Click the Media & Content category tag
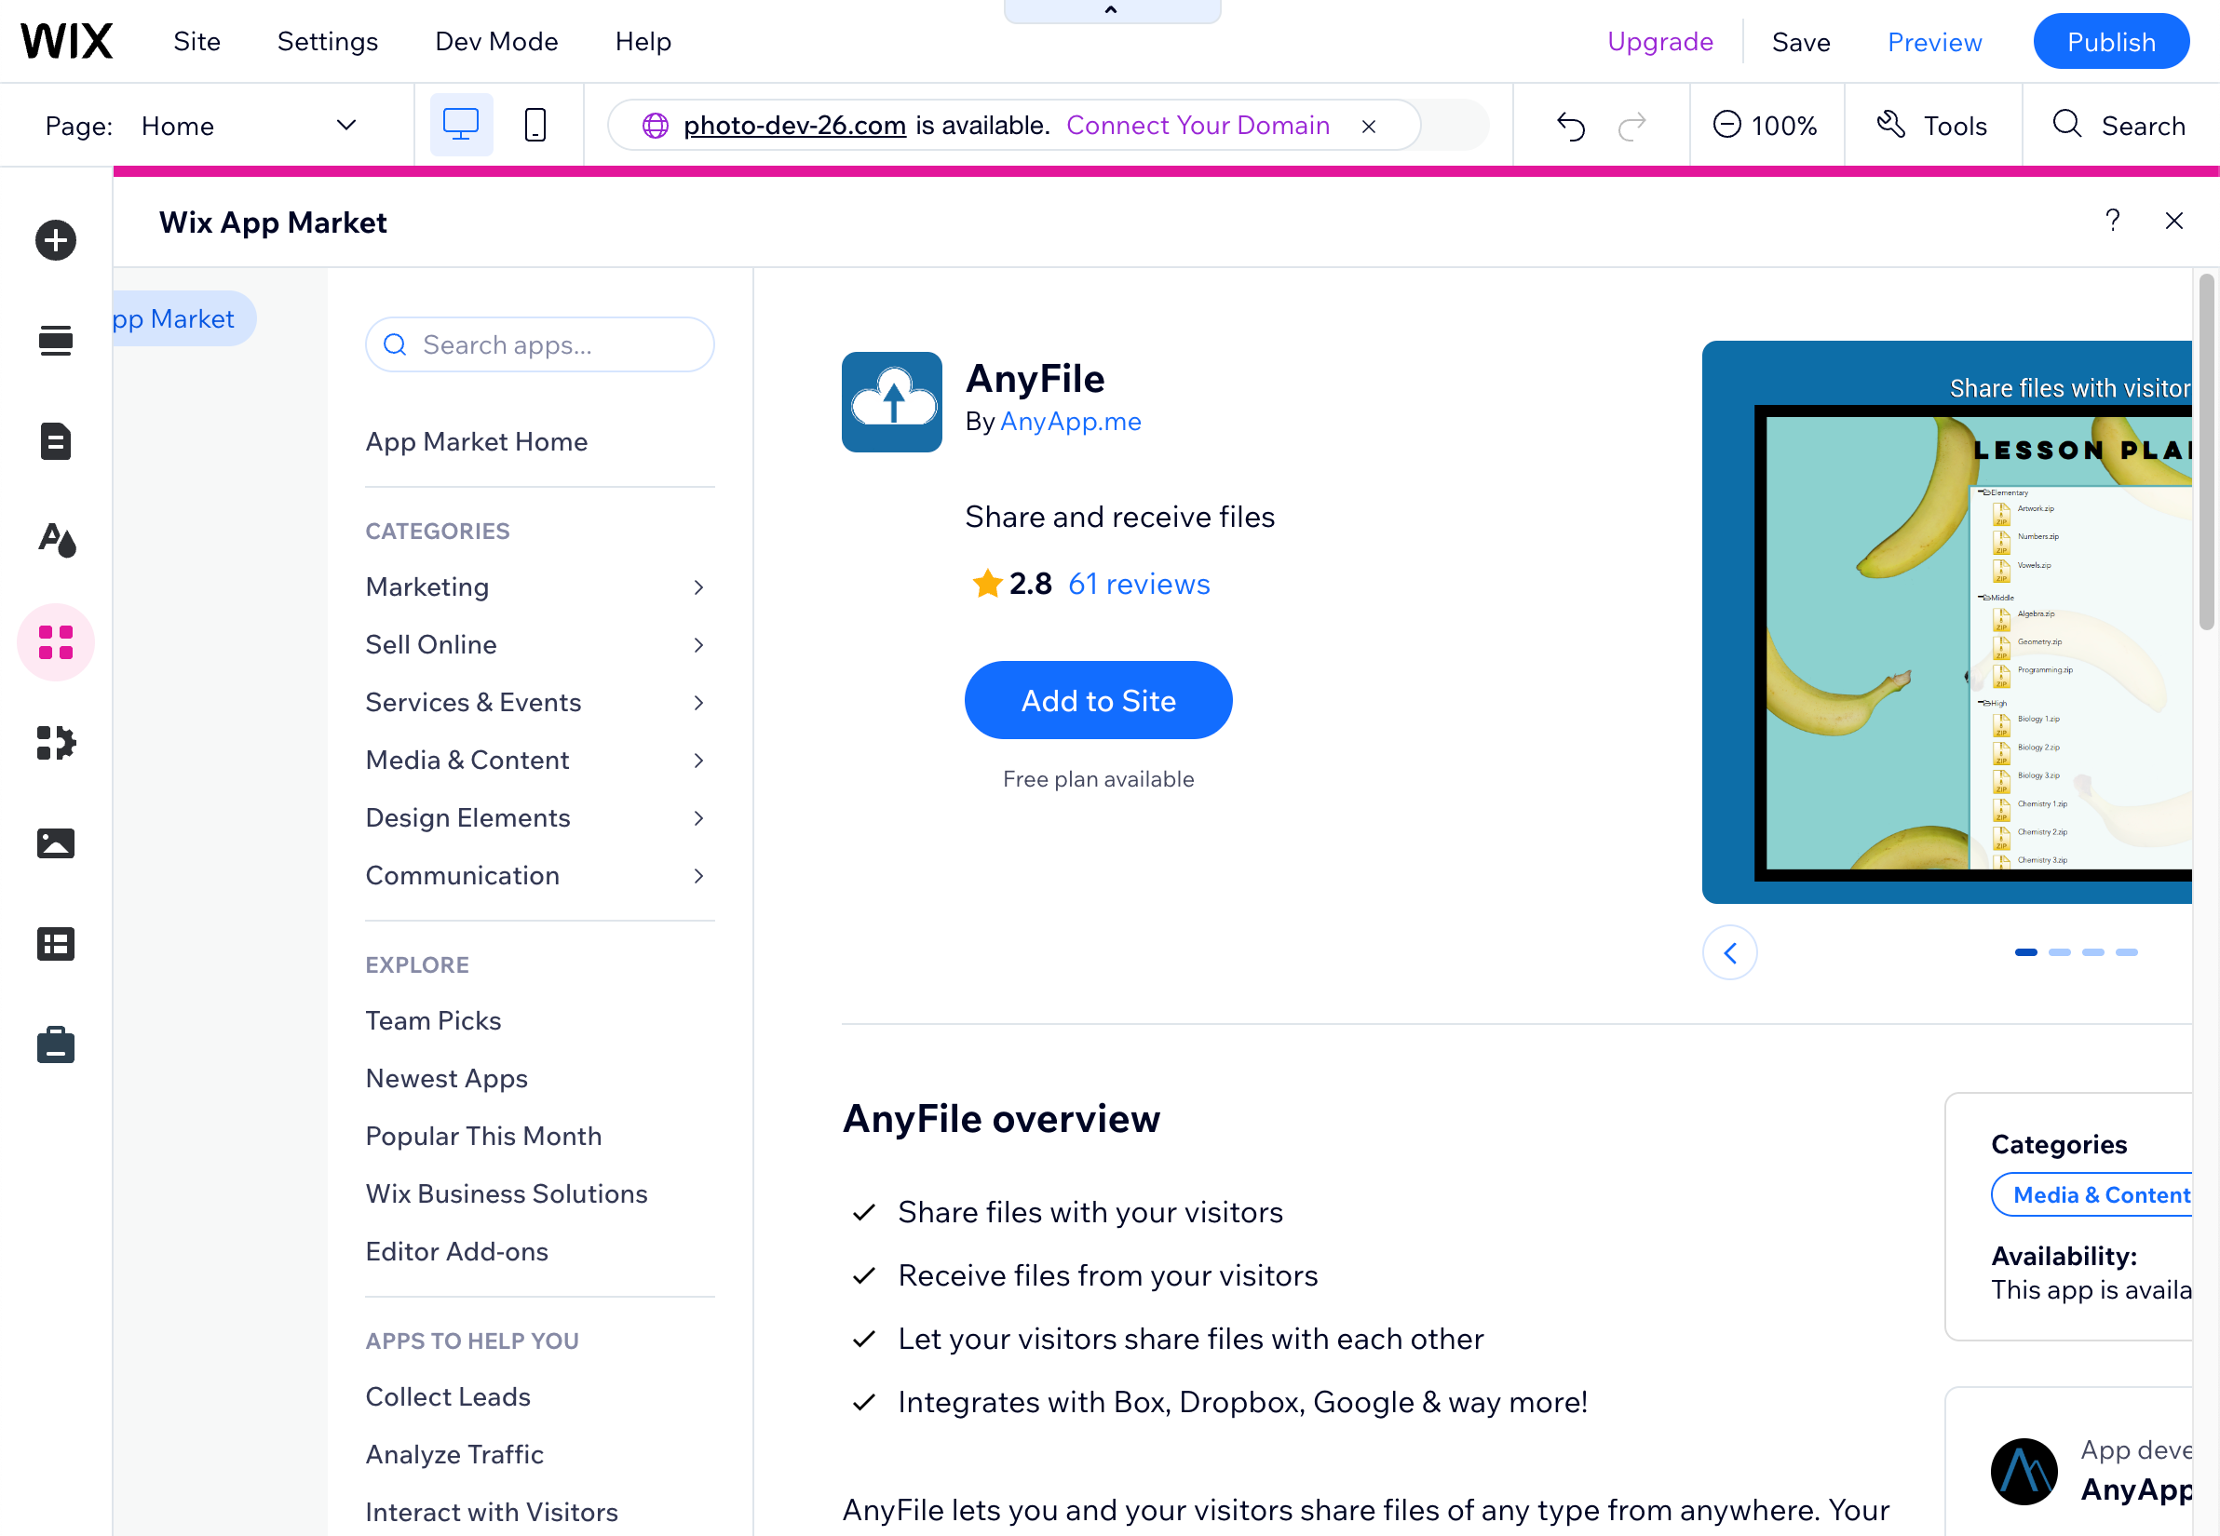Screen dimensions: 2220x1536 coord(2091,1194)
